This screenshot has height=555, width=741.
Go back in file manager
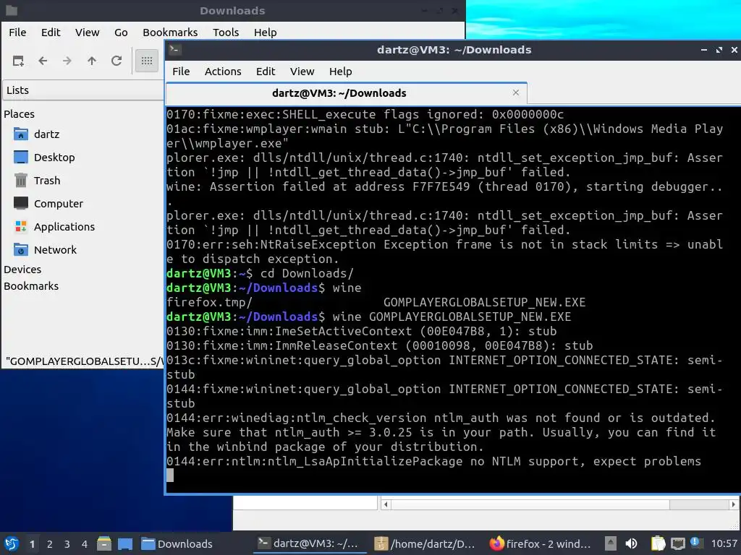coord(43,61)
